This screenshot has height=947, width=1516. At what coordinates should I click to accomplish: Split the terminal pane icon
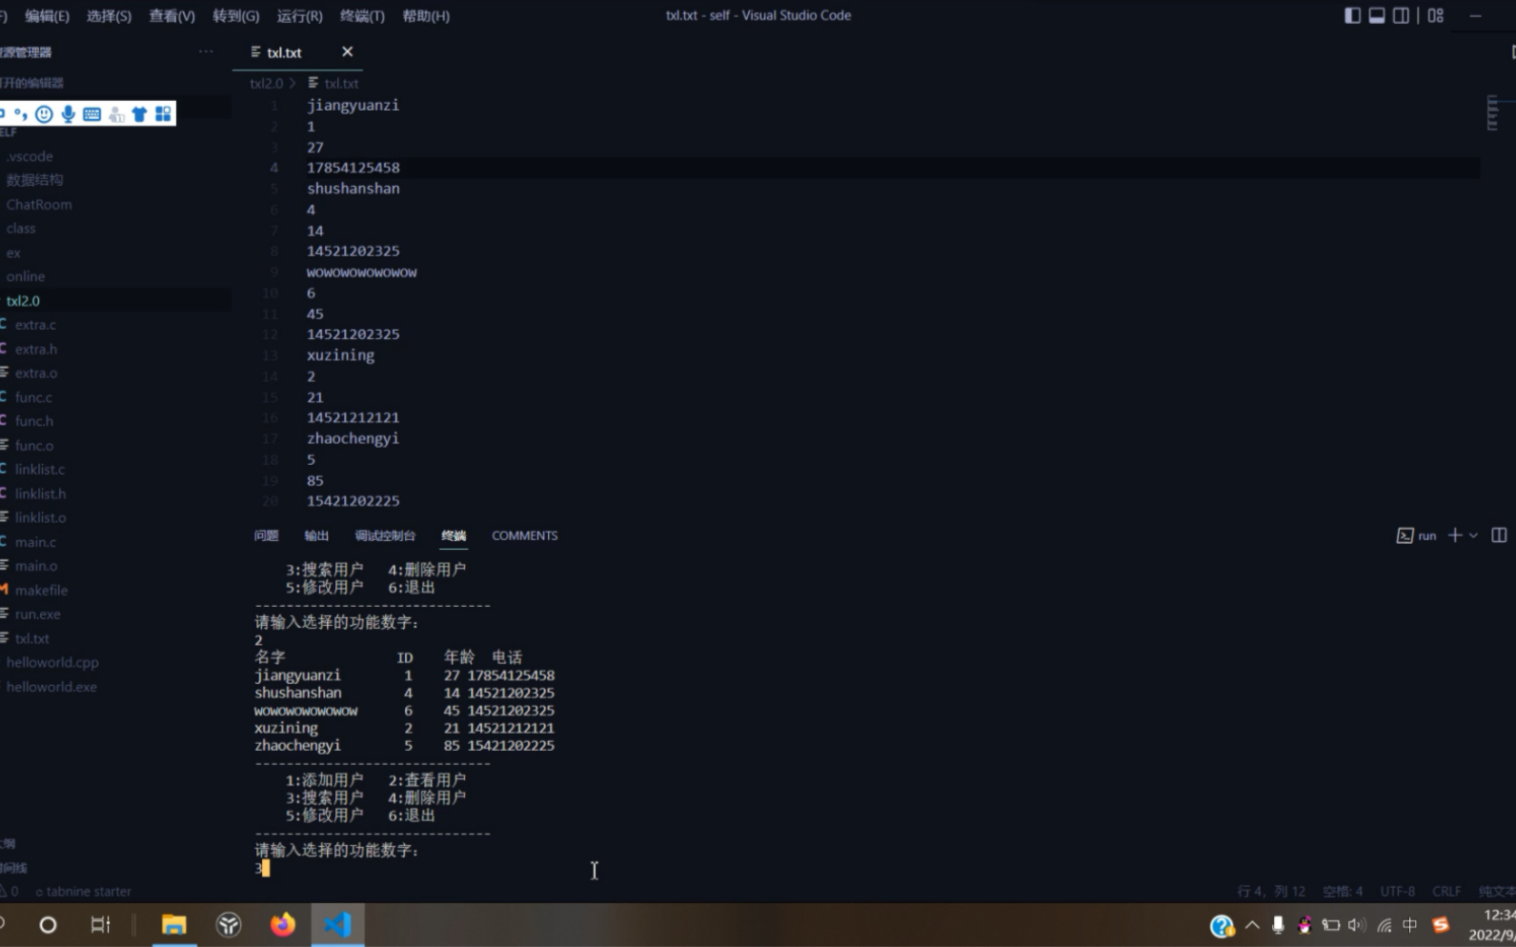pos(1499,535)
